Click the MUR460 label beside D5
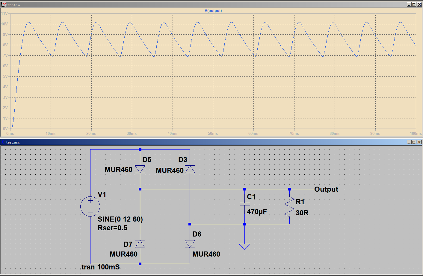 click(118, 170)
